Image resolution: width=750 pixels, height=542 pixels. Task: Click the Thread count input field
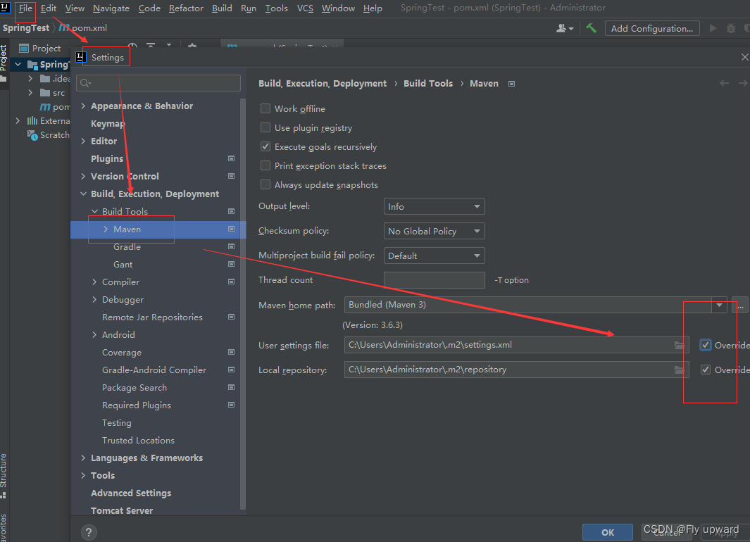[435, 280]
